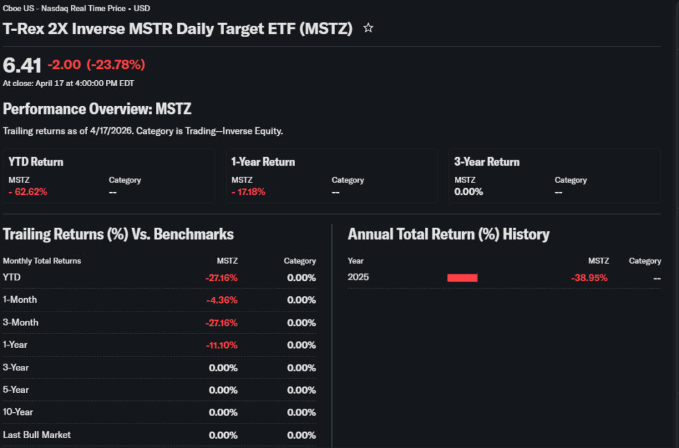Click the T-Rex 2X Inverse MSTR ETF title
Viewport: 679px width, 448px height.
178,28
